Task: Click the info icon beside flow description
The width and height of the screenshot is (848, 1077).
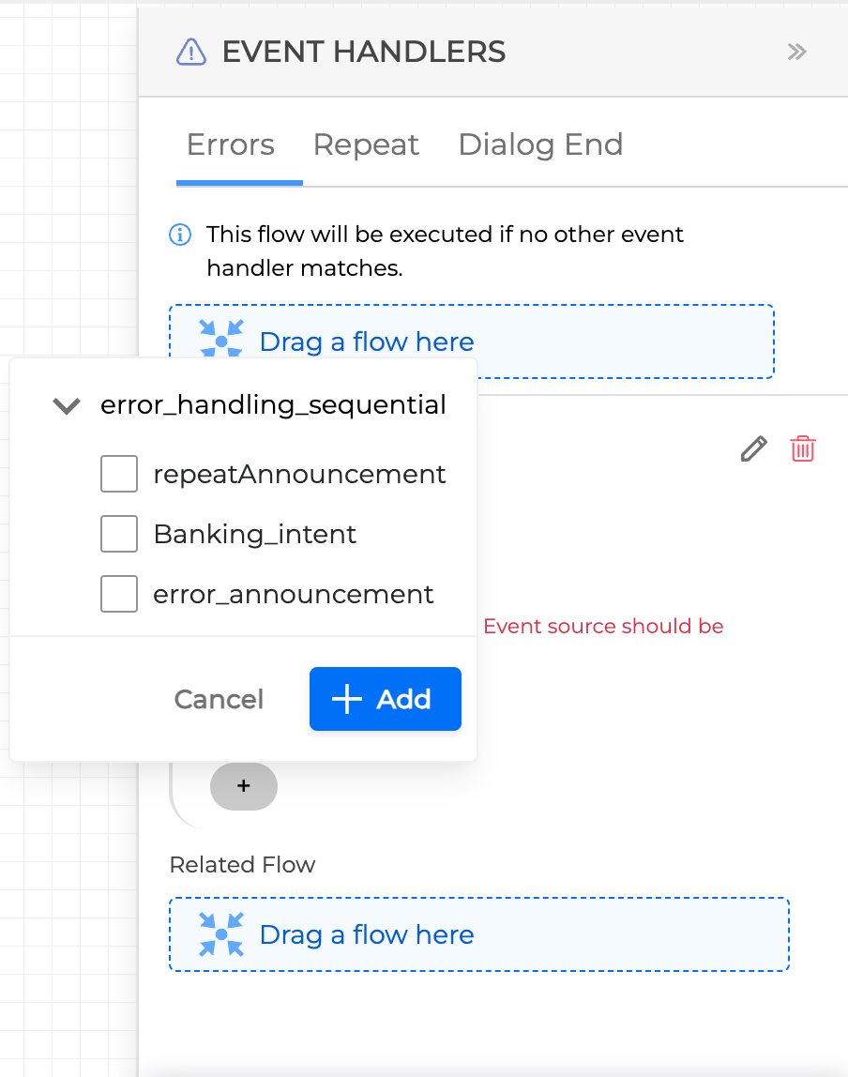Action: [180, 235]
